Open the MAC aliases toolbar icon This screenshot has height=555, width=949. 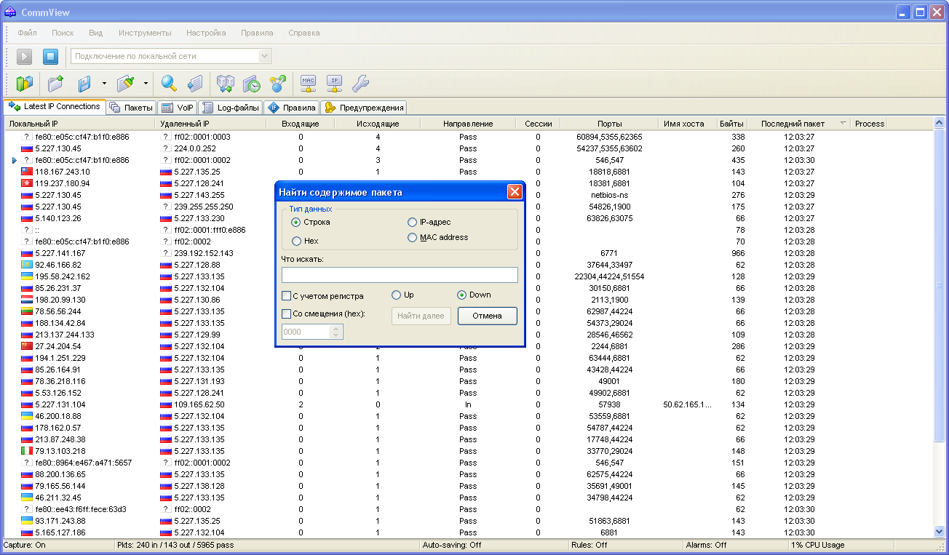pyautogui.click(x=308, y=84)
